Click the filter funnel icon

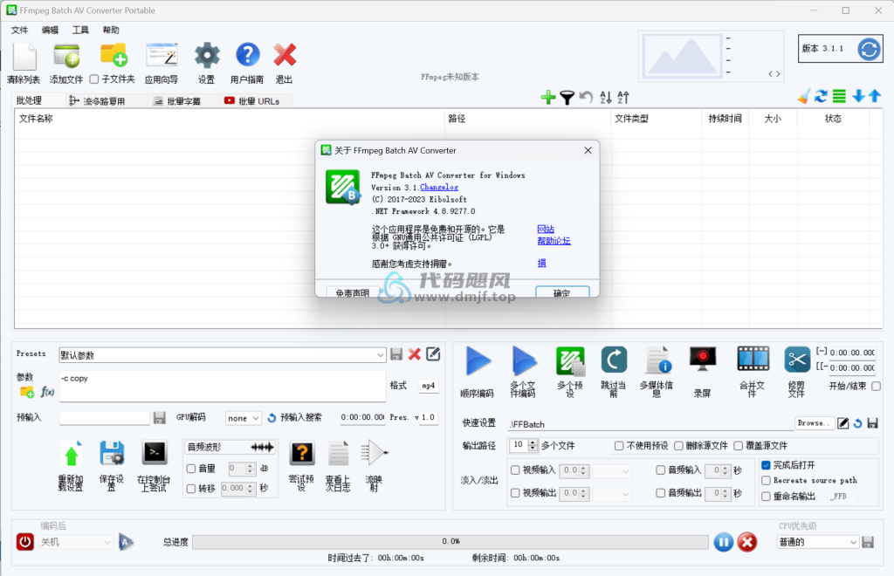pos(567,98)
